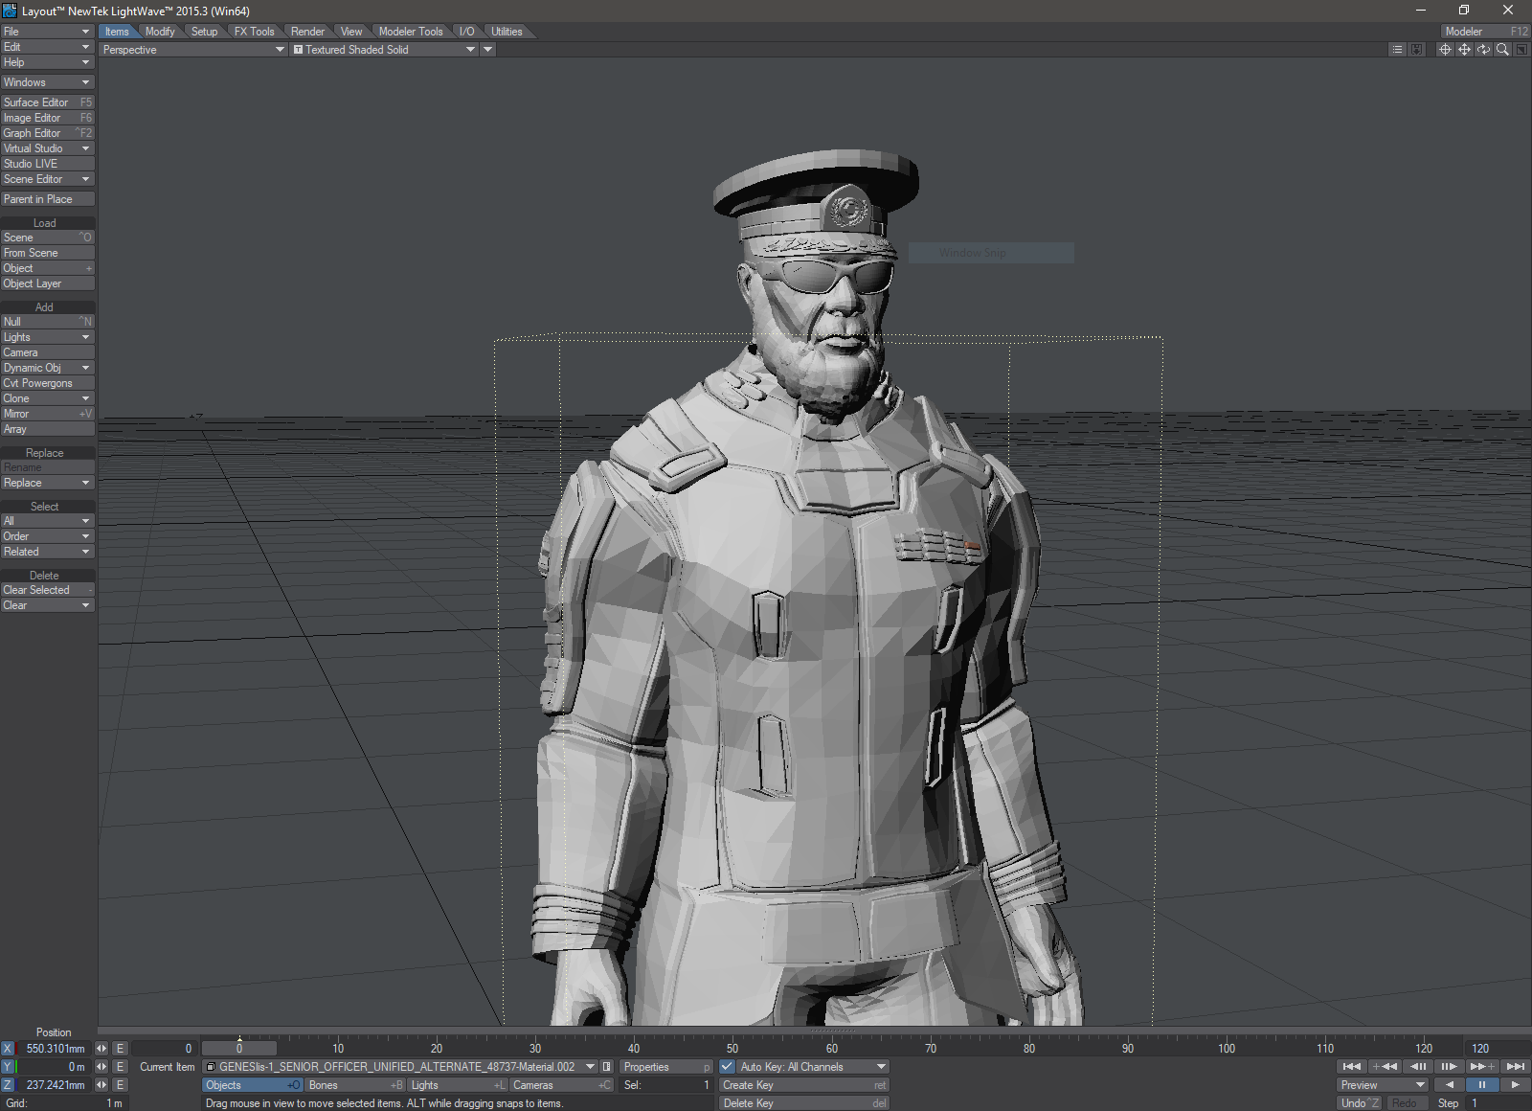
Task: Open the Items tab
Action: pos(117,32)
